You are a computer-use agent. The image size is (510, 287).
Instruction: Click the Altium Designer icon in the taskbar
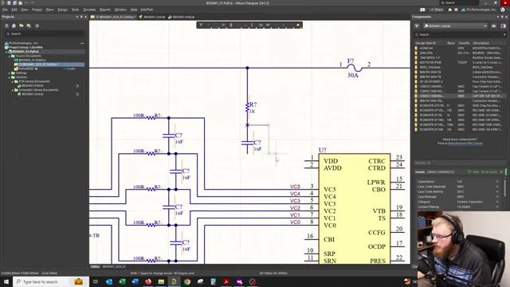174,281
